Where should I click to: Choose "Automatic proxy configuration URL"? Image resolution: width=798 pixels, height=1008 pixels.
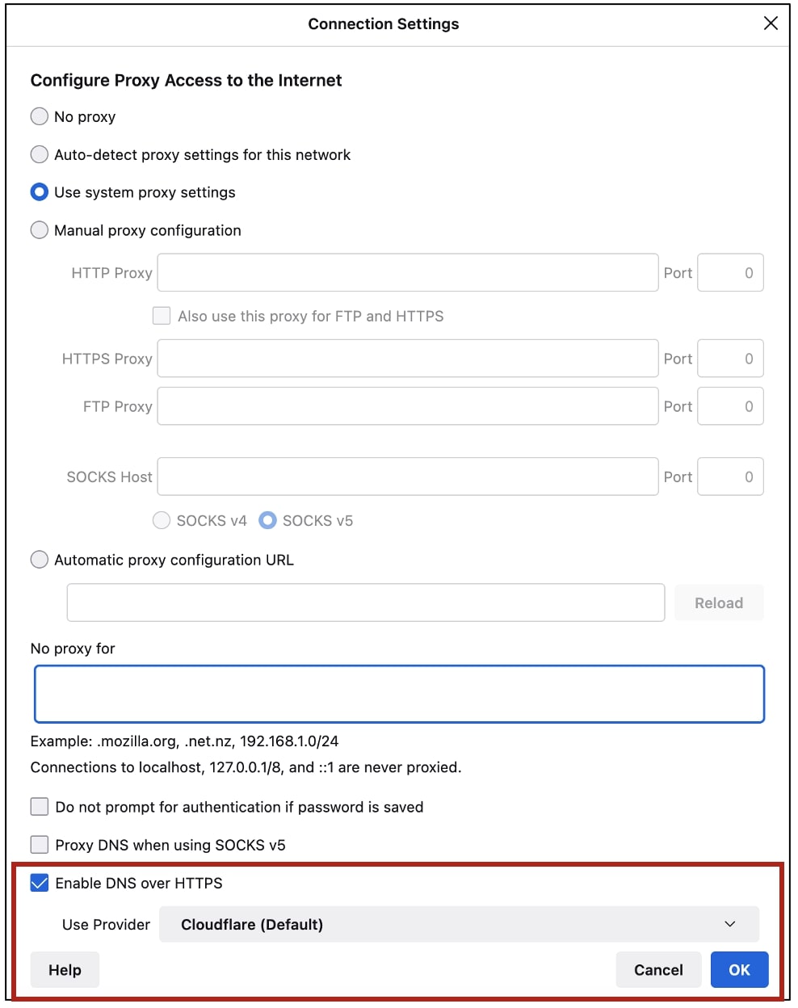pos(39,559)
